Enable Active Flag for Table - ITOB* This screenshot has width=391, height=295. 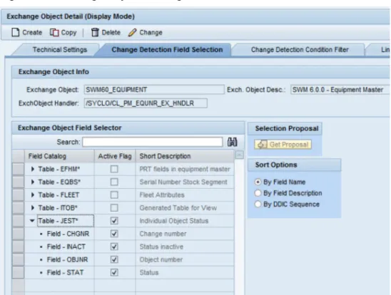click(x=114, y=208)
